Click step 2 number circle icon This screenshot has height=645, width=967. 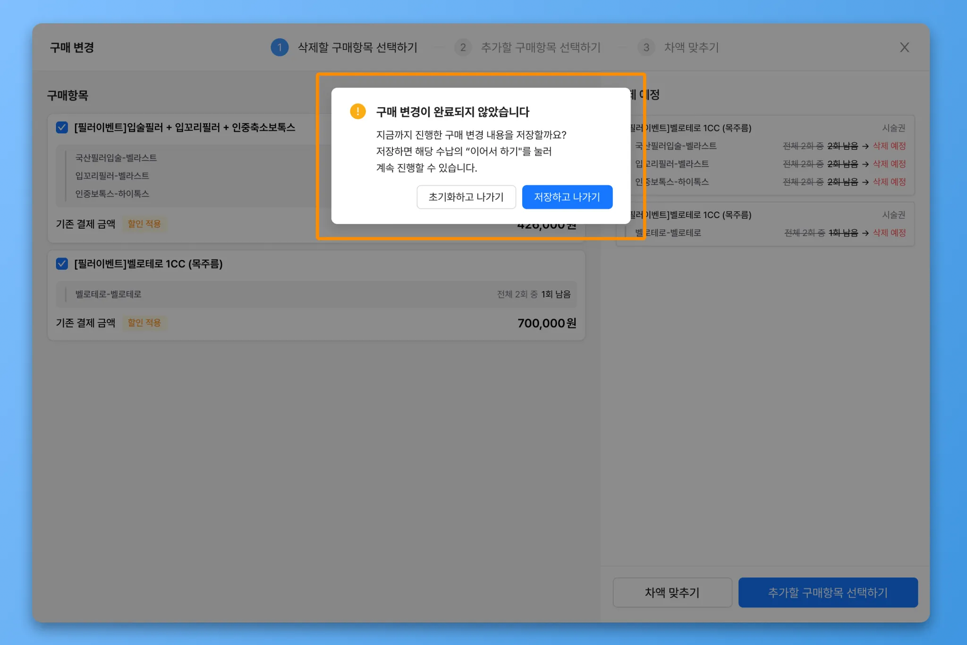tap(463, 47)
